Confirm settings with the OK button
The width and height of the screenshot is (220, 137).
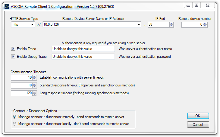point(198,116)
